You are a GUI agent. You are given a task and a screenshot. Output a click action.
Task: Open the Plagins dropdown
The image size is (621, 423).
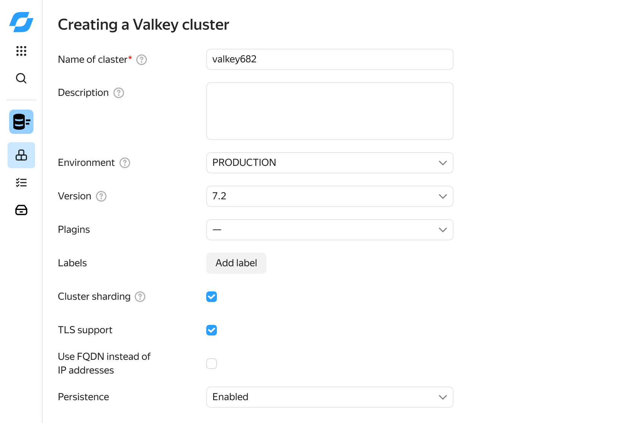[330, 230]
